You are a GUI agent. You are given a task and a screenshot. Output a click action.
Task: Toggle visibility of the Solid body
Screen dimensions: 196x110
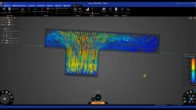(x=3, y=20)
